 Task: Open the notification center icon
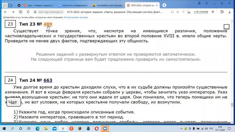tap(229, 129)
